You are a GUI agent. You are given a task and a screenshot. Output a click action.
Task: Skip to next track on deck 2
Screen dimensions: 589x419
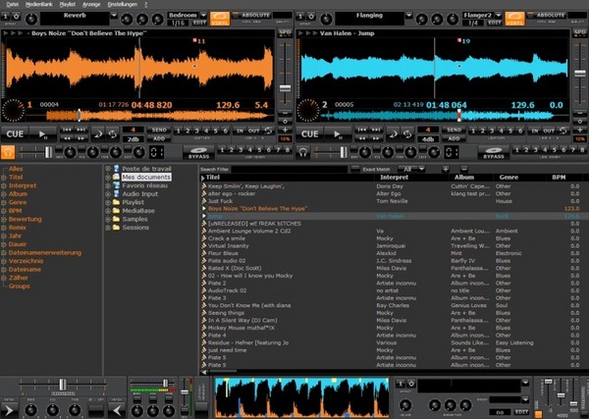(376, 130)
